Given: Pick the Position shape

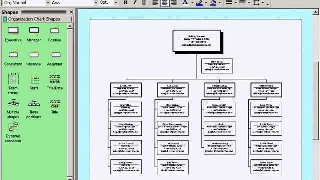Looking at the screenshot, I should pos(54,34).
